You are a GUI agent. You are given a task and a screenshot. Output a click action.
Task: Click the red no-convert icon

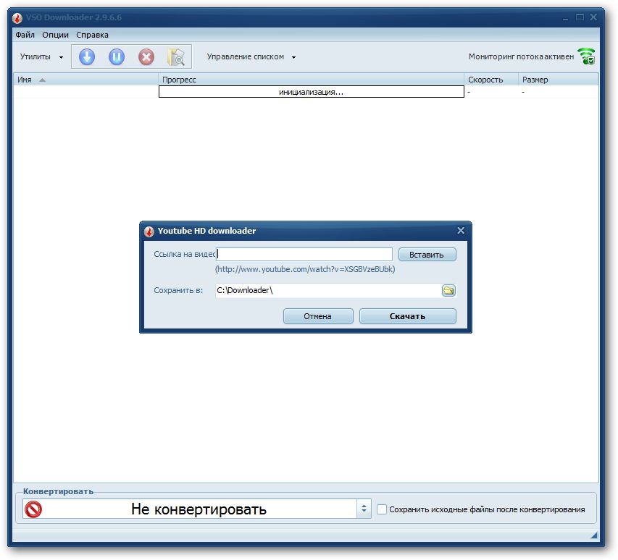click(x=33, y=509)
